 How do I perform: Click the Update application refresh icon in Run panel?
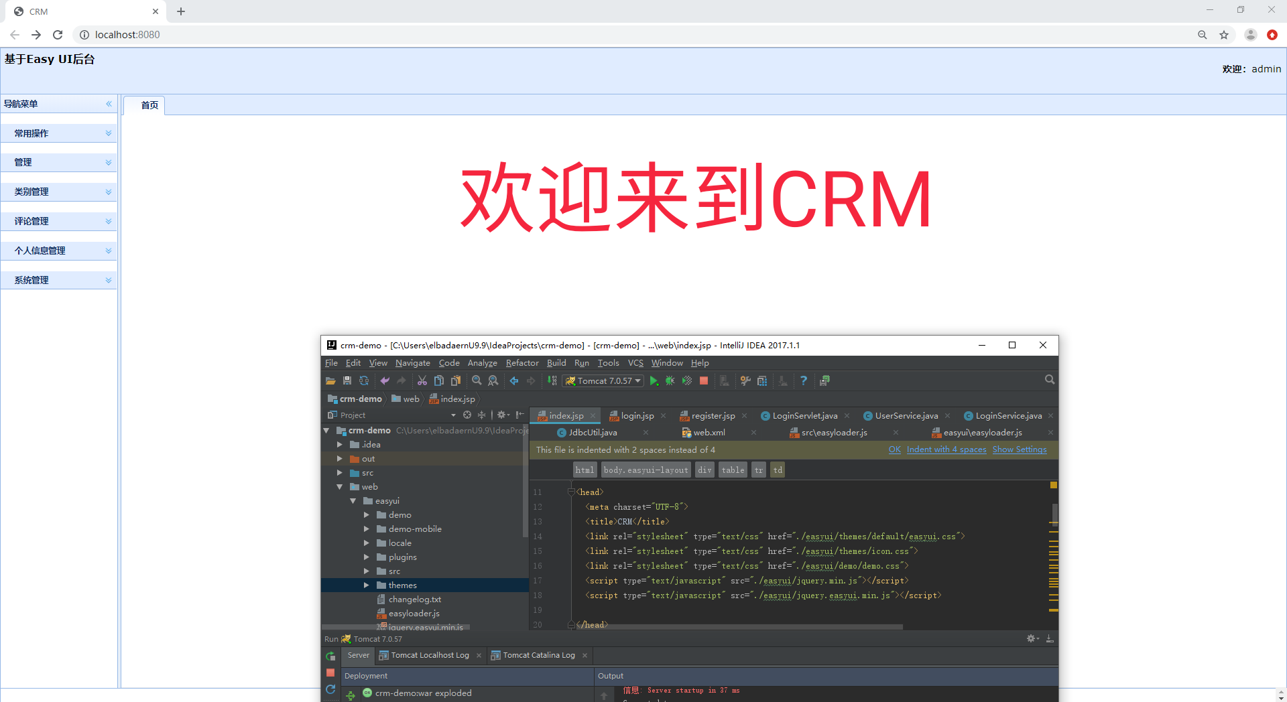coord(330,689)
